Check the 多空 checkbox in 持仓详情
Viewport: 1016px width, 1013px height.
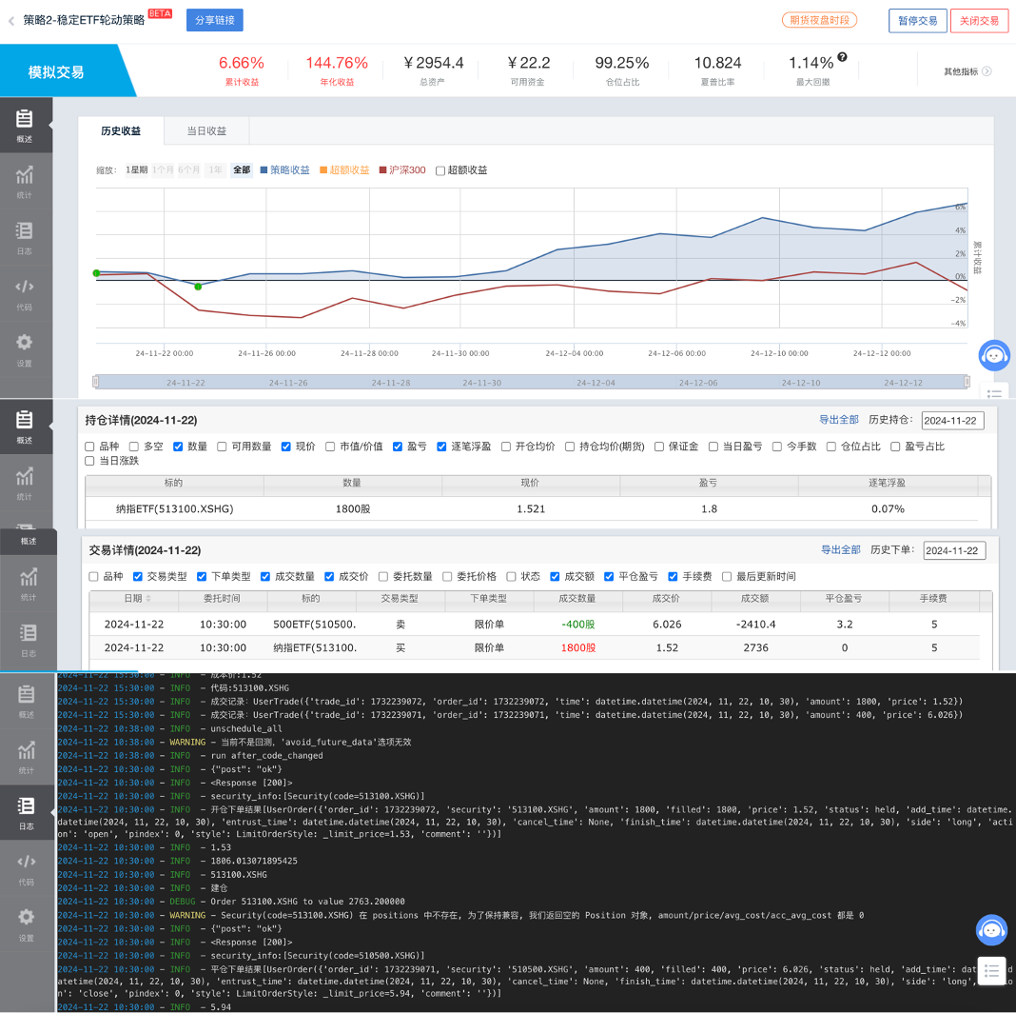tap(134, 447)
